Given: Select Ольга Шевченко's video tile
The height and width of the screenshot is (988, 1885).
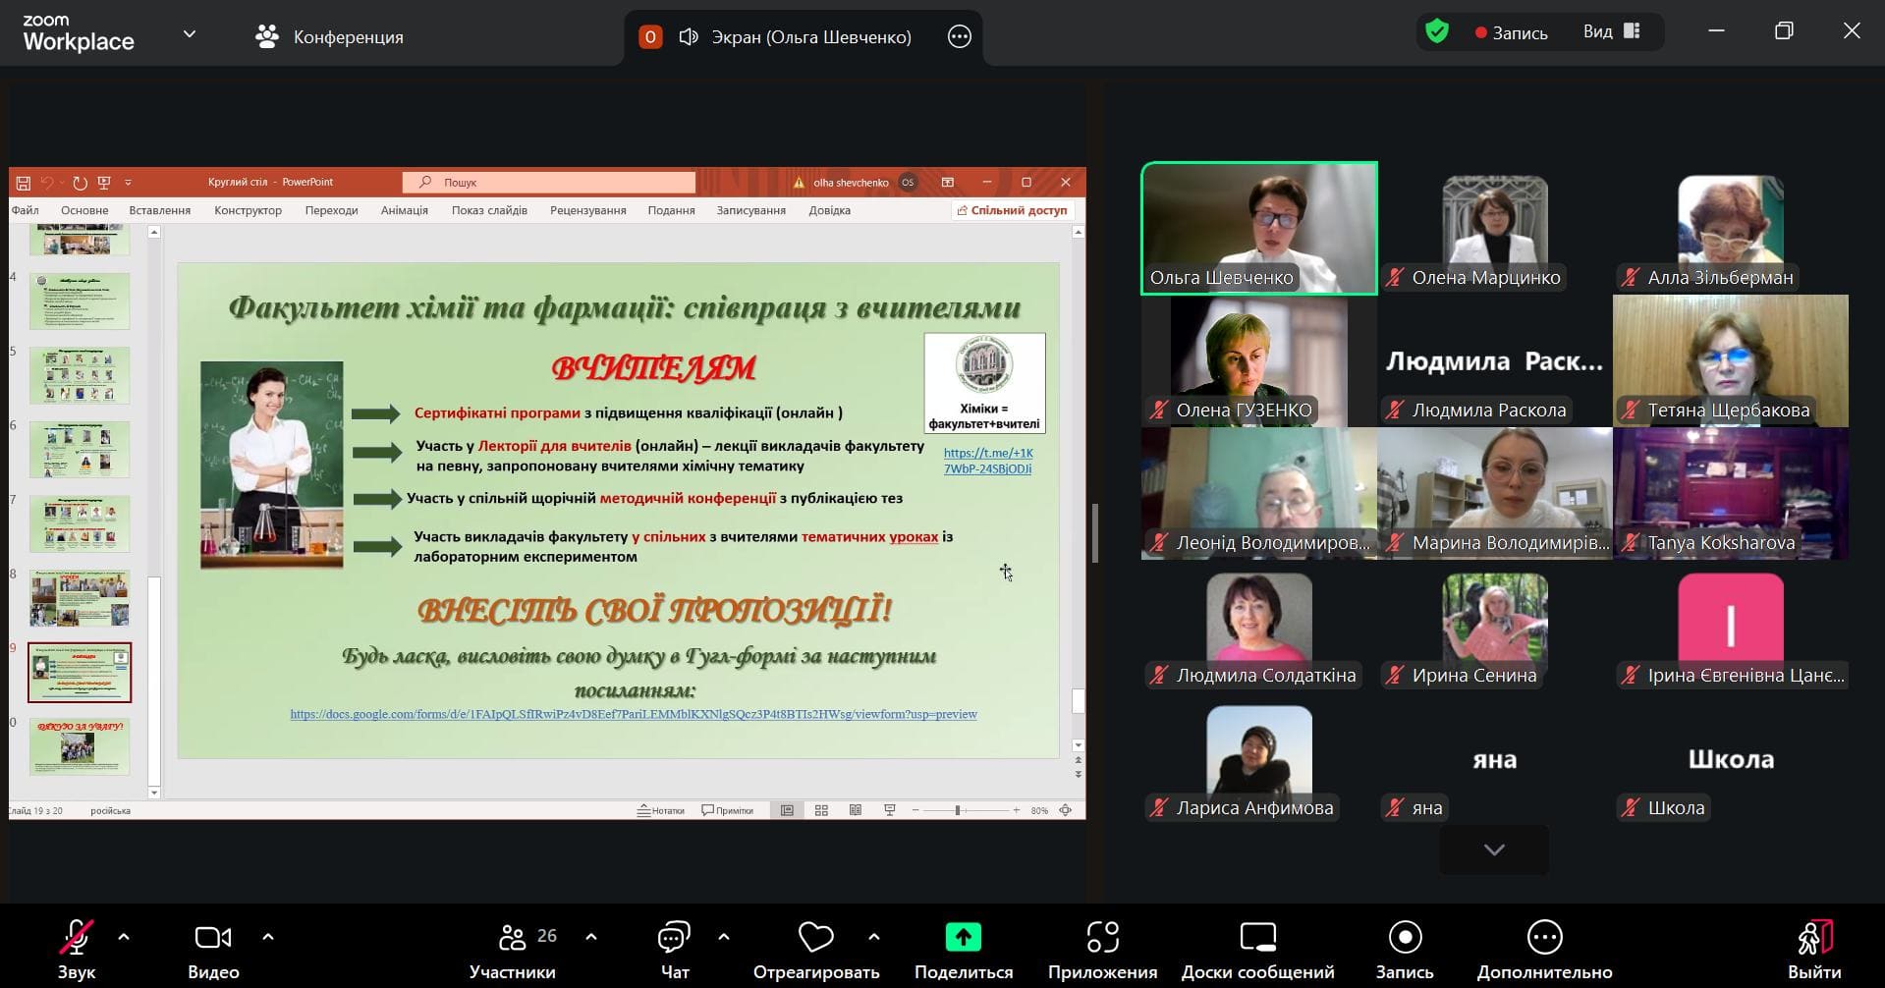Looking at the screenshot, I should pos(1258,228).
